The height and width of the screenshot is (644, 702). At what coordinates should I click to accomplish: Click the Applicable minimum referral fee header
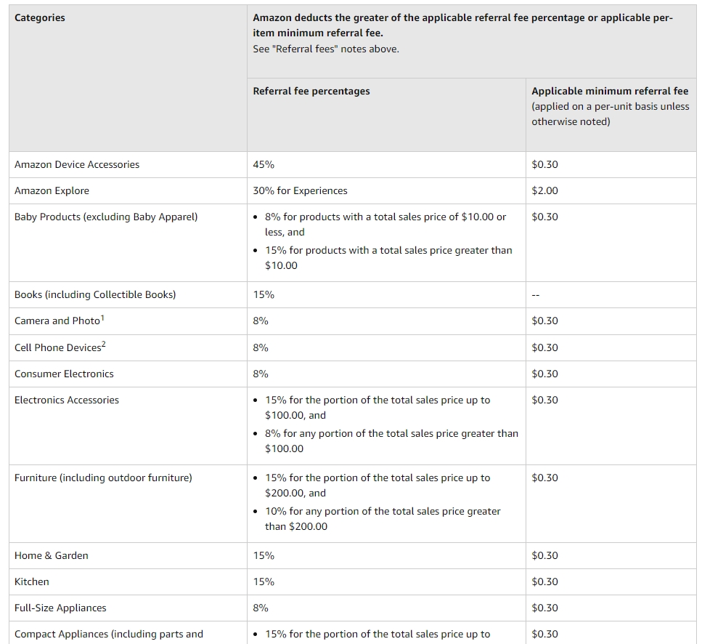coord(610,91)
